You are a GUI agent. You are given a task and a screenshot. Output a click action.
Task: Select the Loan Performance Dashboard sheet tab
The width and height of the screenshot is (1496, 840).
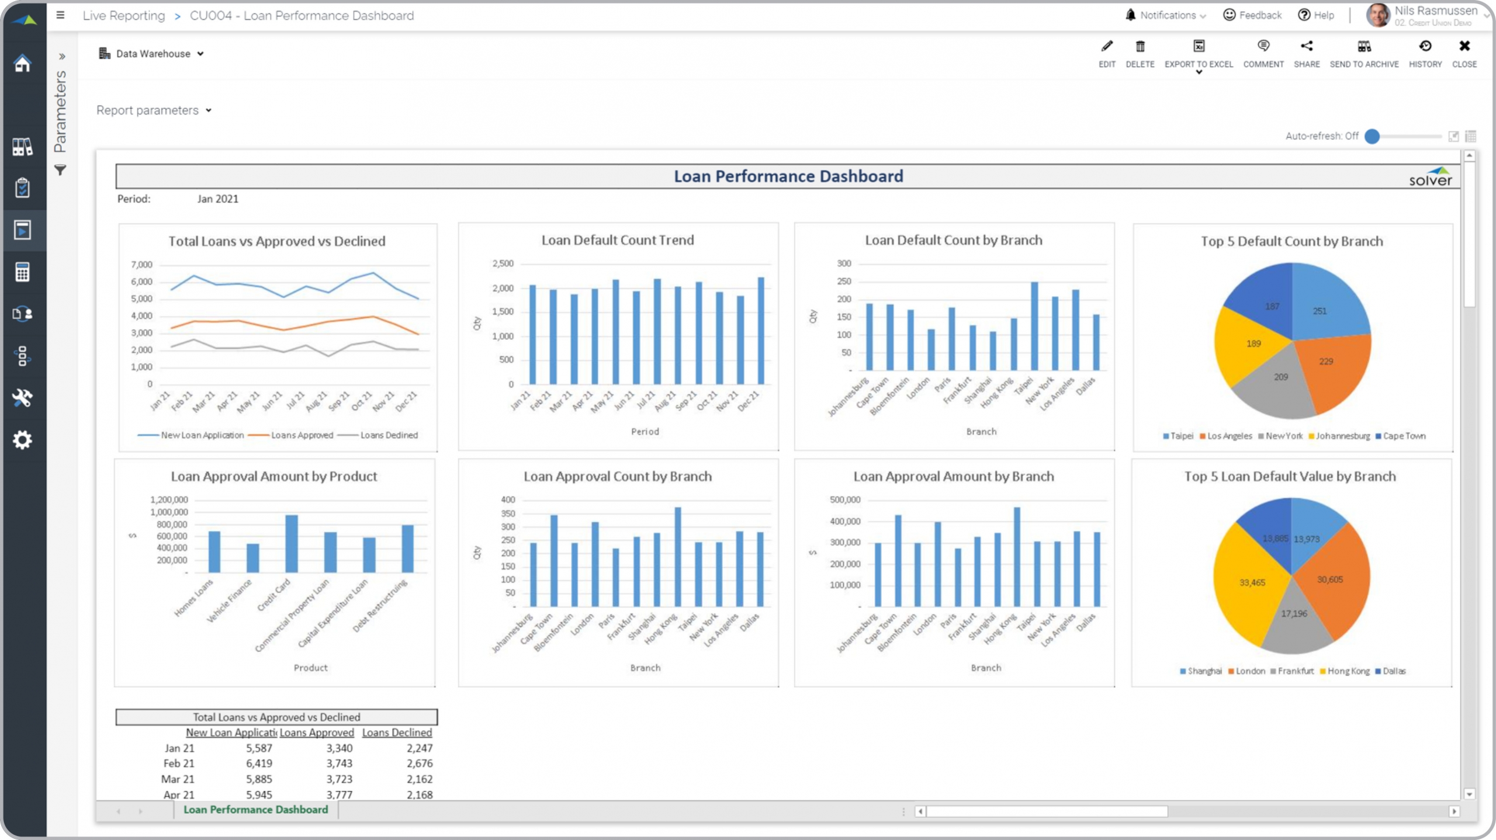[255, 810]
